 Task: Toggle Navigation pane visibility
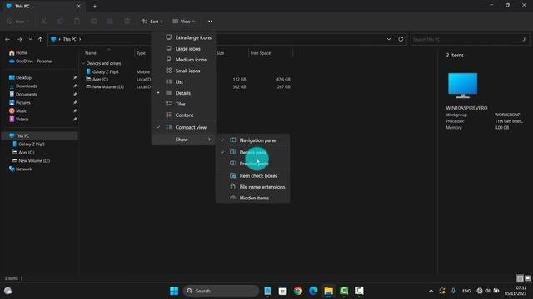point(253,140)
